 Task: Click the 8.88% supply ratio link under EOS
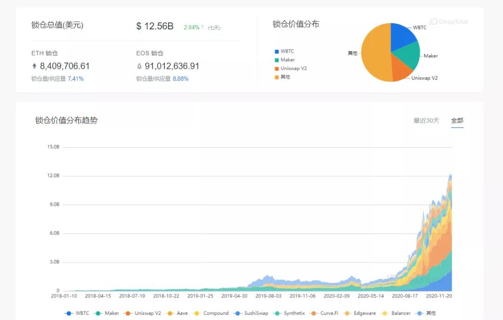[181, 79]
